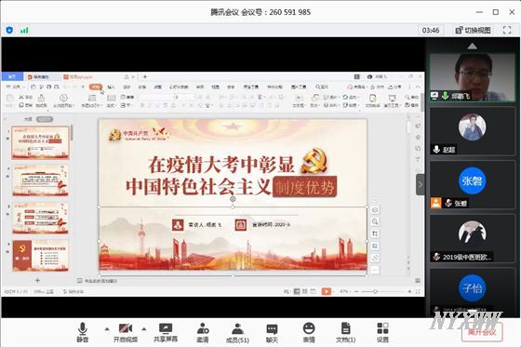Open the 表情 emoji reactions
The width and height of the screenshot is (521, 347).
309,332
